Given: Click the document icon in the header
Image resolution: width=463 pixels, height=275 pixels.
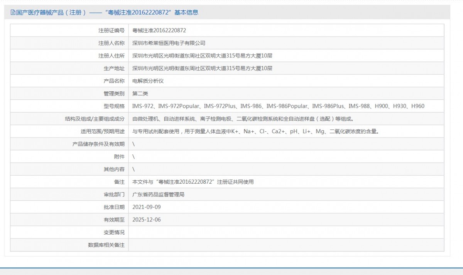Looking at the screenshot, I should click(x=13, y=13).
